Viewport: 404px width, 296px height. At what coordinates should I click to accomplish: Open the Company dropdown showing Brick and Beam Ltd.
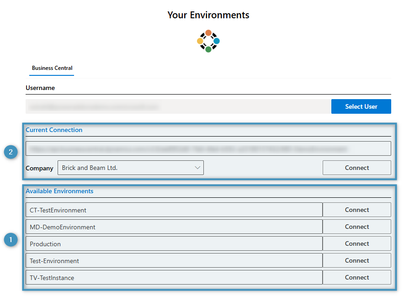point(131,168)
